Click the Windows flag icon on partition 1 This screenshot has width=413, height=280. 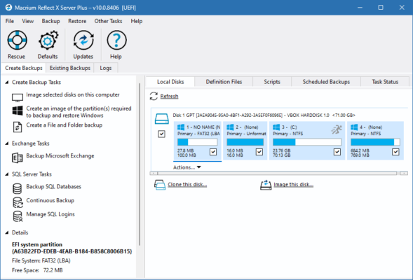click(x=181, y=127)
